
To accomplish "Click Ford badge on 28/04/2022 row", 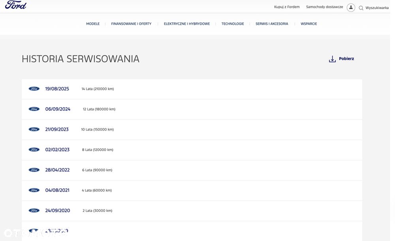I will [x=34, y=170].
